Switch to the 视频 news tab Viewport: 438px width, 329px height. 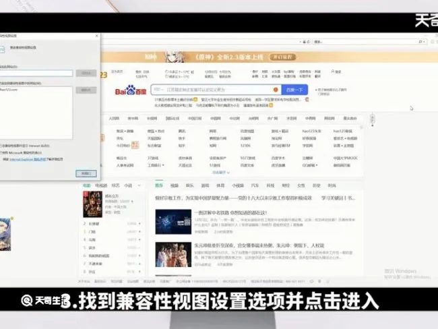(x=175, y=185)
